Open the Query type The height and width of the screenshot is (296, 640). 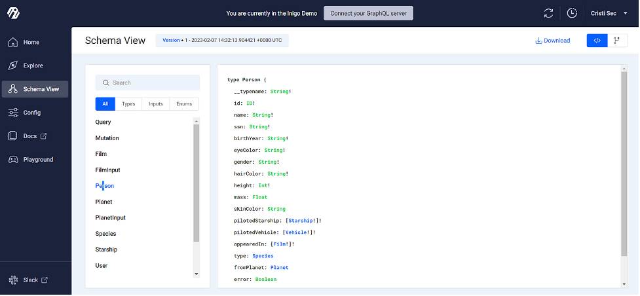(x=104, y=122)
